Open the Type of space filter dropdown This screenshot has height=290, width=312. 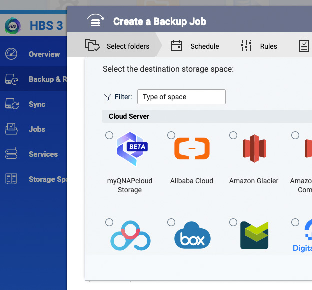pos(181,97)
